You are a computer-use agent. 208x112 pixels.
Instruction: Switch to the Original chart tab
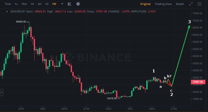click(145, 4)
